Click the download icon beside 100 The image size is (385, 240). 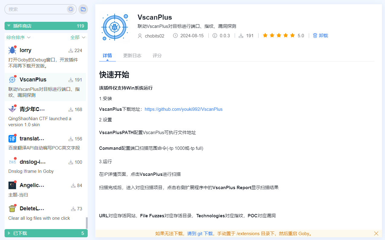(71, 162)
